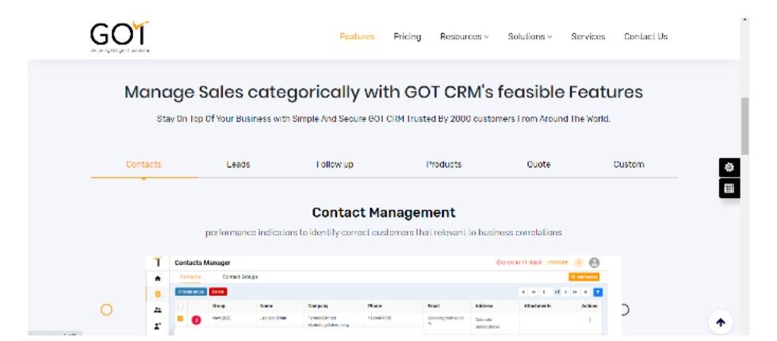This screenshot has width=777, height=341.
Task: Click the blue filter icon in contacts table
Action: click(599, 292)
